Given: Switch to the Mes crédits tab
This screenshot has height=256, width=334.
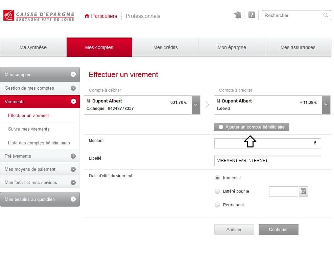Looking at the screenshot, I should pyautogui.click(x=165, y=47).
